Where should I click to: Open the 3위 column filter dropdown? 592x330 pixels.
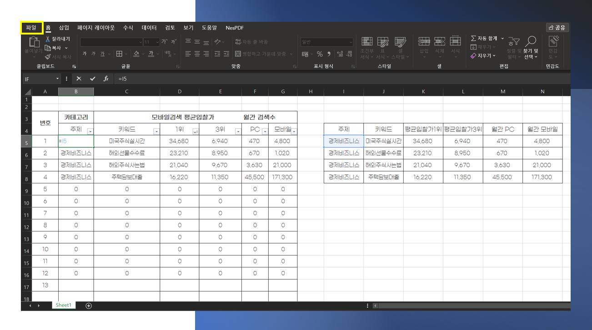[238, 131]
